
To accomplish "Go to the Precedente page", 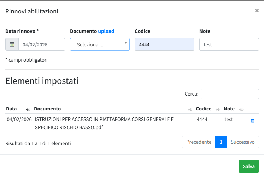I will pyautogui.click(x=199, y=142).
